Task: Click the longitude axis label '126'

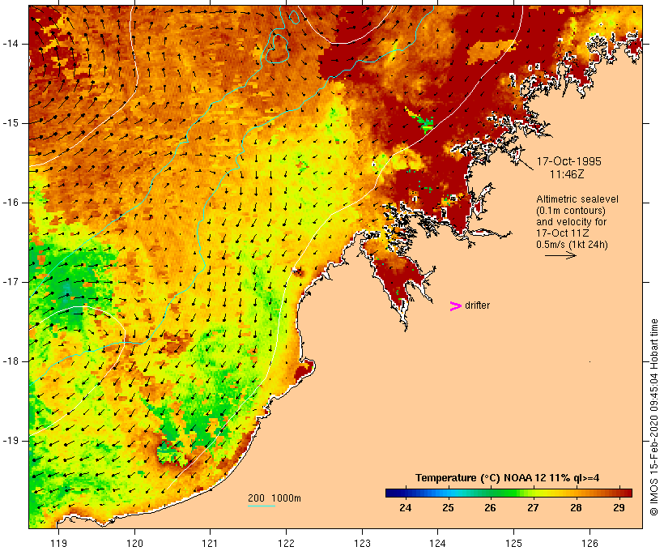Action: (x=590, y=543)
